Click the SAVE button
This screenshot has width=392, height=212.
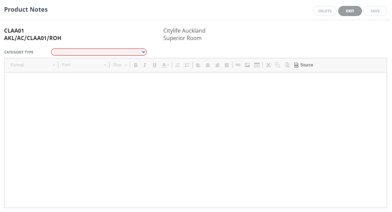[x=375, y=11]
